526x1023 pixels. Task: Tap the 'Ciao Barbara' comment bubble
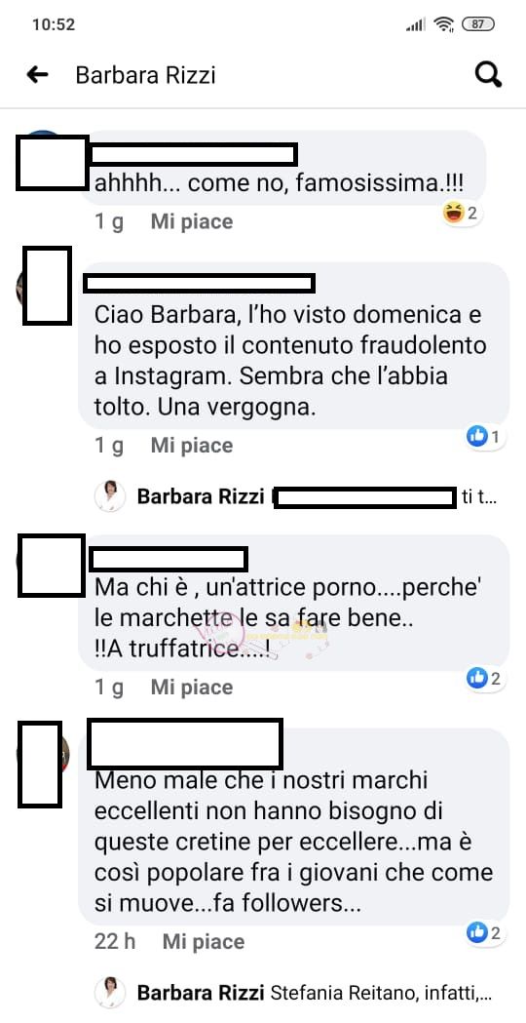(x=293, y=346)
